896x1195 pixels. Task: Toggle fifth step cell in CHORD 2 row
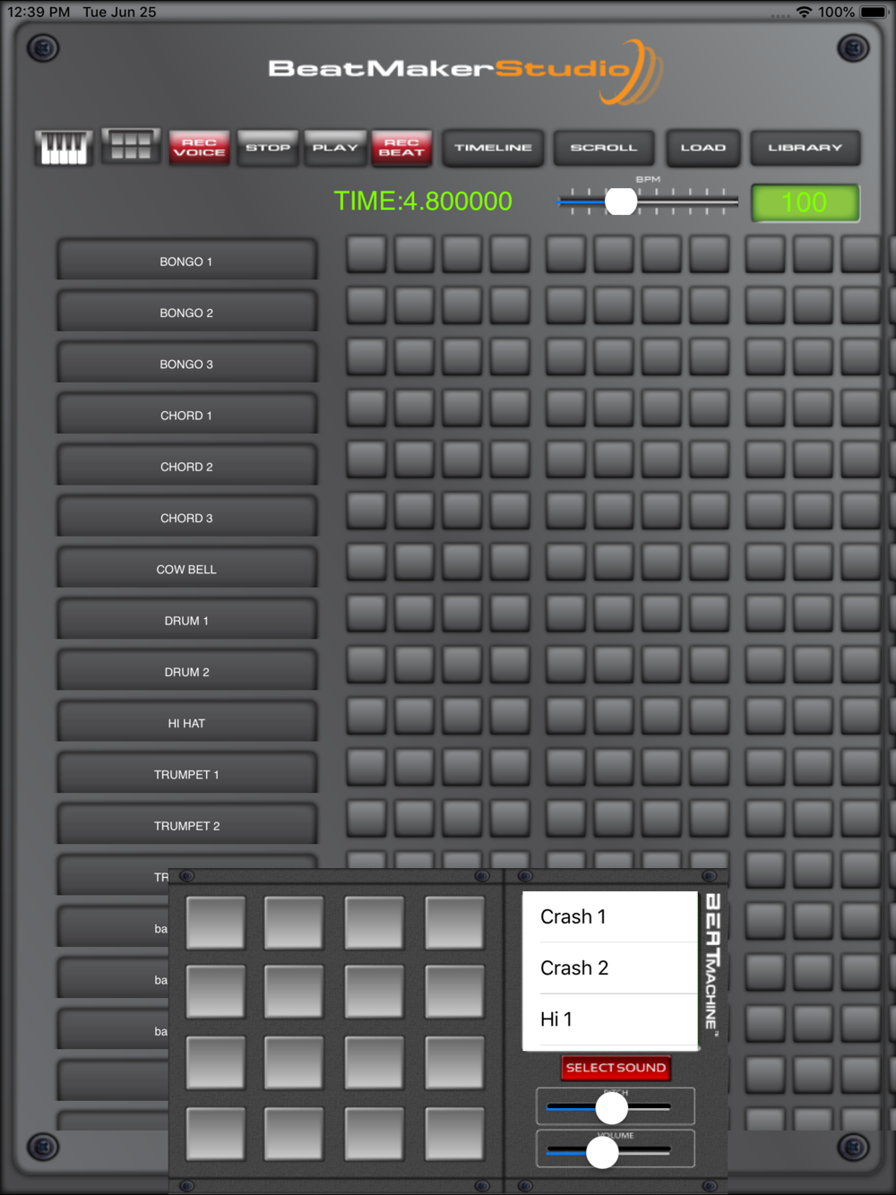point(565,459)
